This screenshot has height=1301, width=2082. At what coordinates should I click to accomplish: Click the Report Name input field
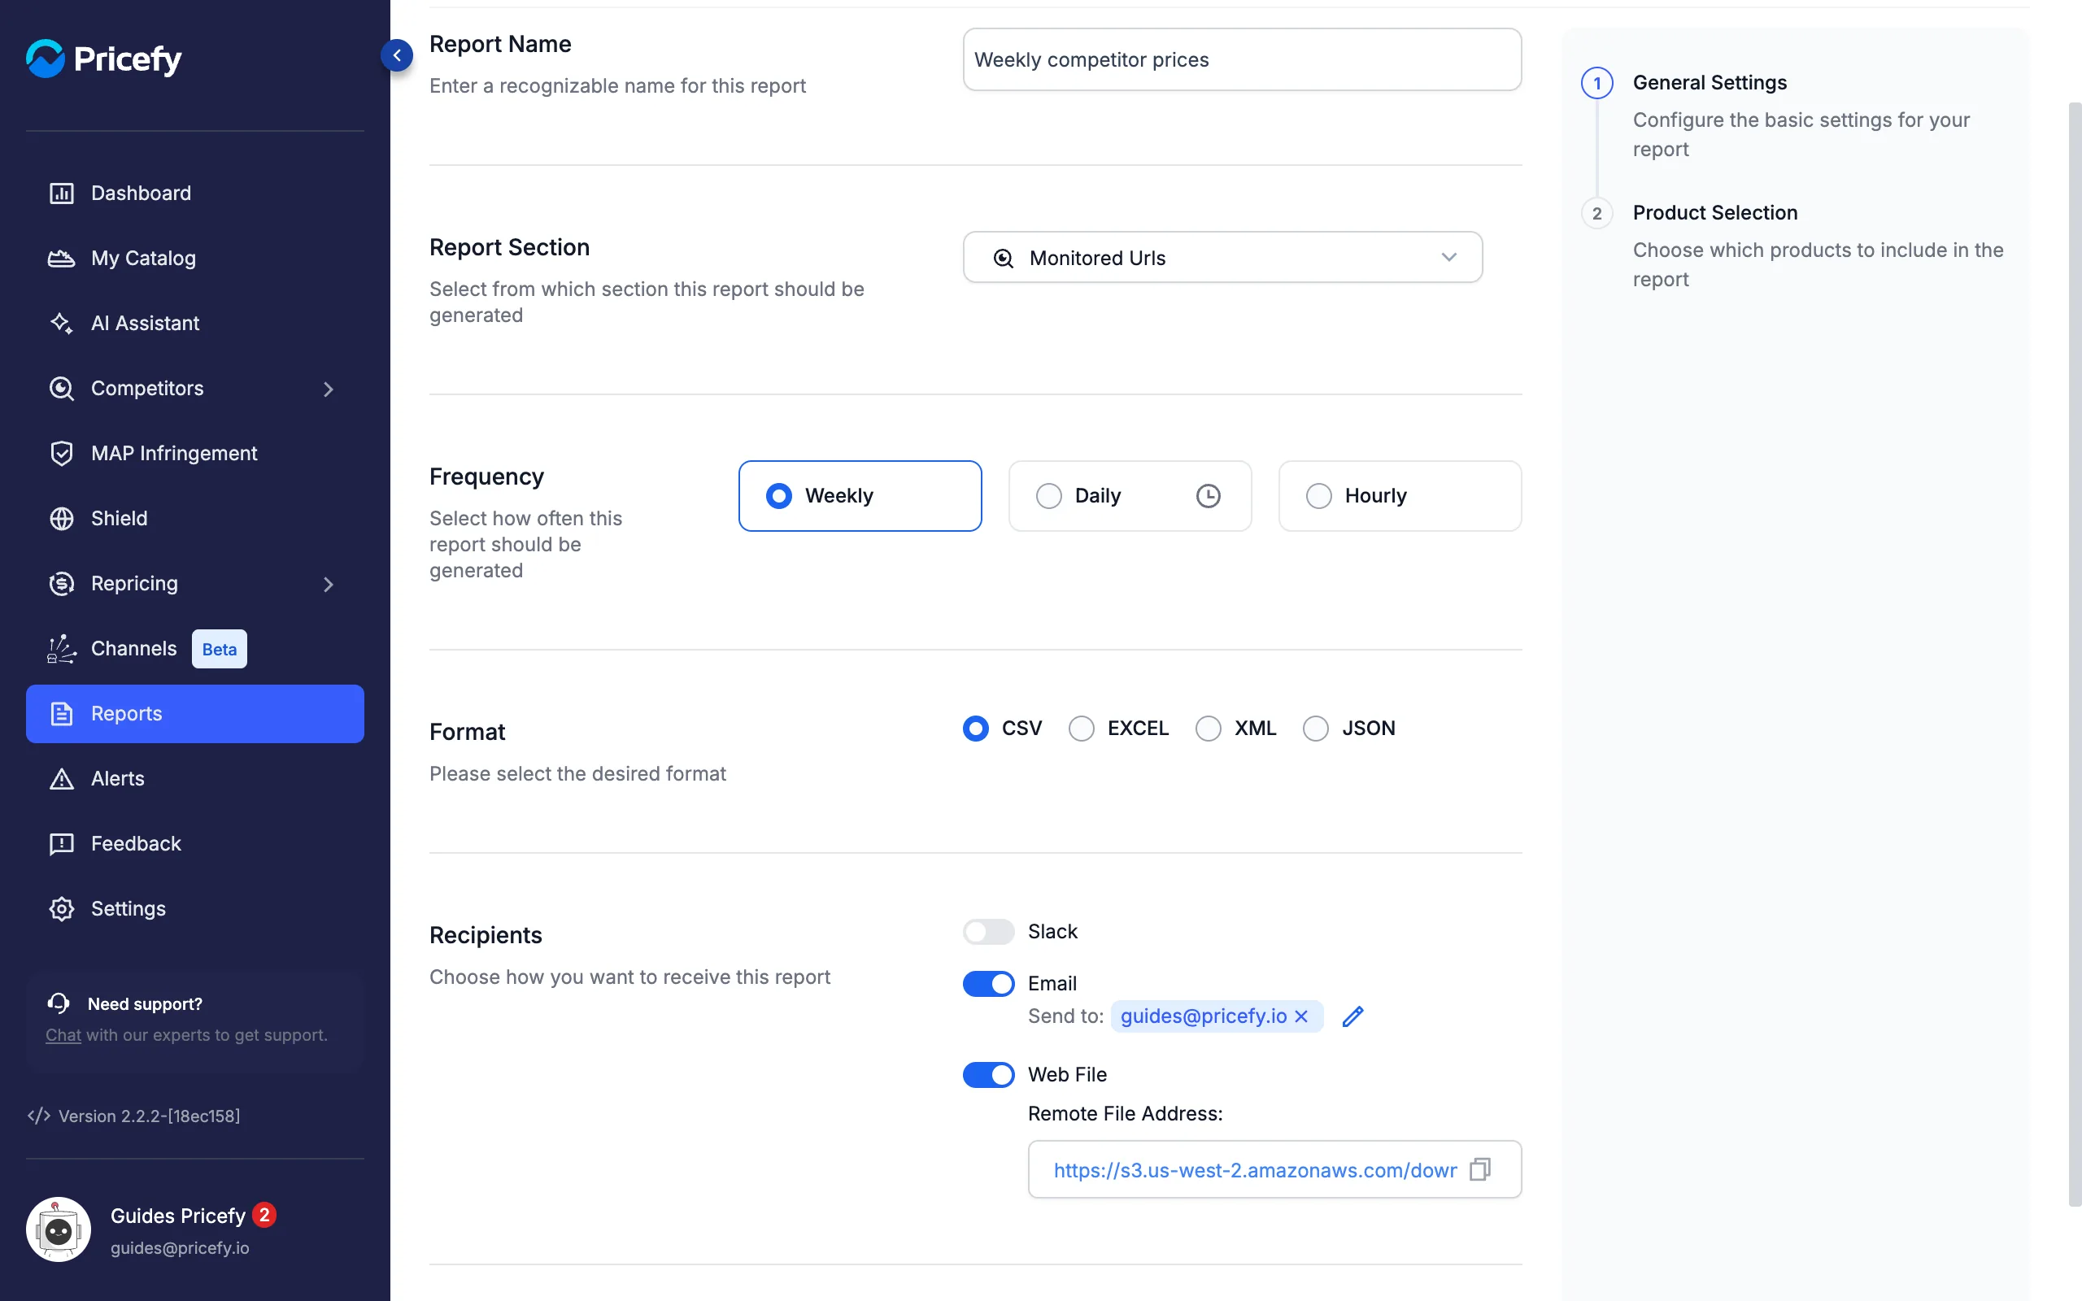click(1241, 59)
